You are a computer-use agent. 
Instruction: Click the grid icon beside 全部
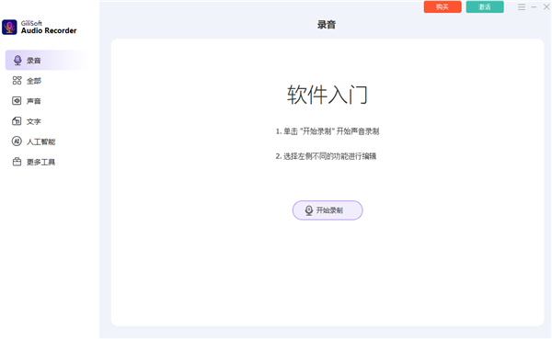tap(17, 81)
